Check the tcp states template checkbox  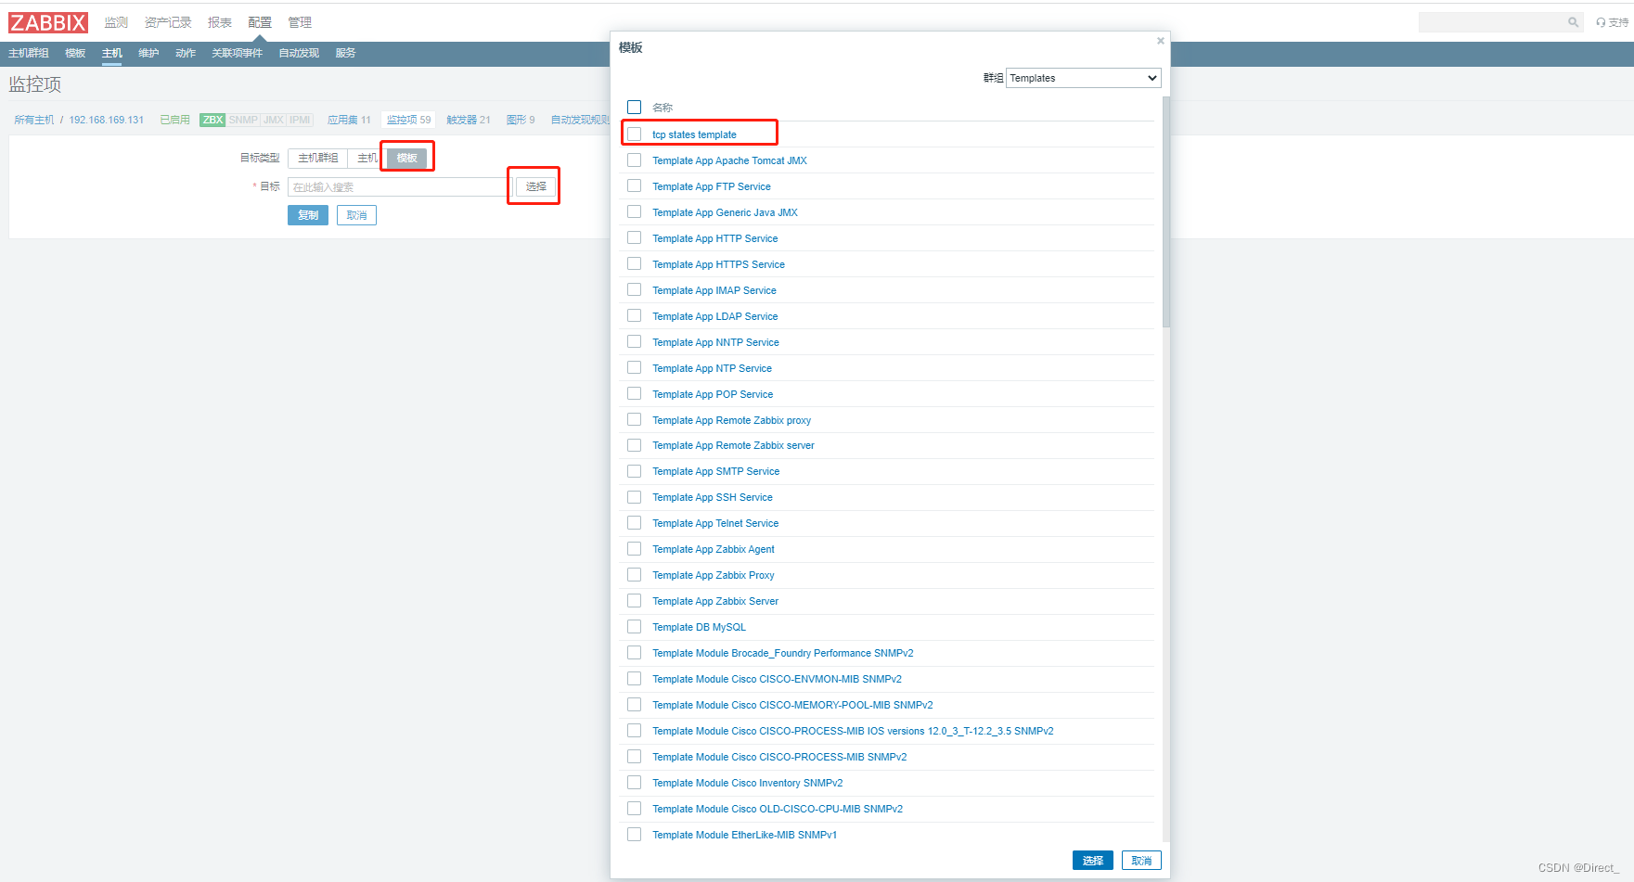point(635,134)
